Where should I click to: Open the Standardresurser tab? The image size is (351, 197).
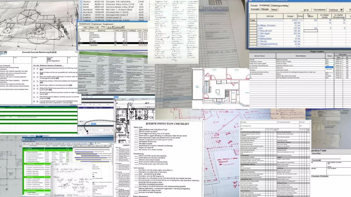(x=85, y=24)
